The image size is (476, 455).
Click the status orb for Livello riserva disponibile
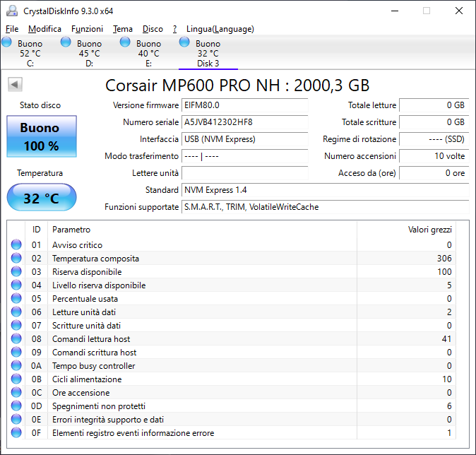pyautogui.click(x=16, y=285)
